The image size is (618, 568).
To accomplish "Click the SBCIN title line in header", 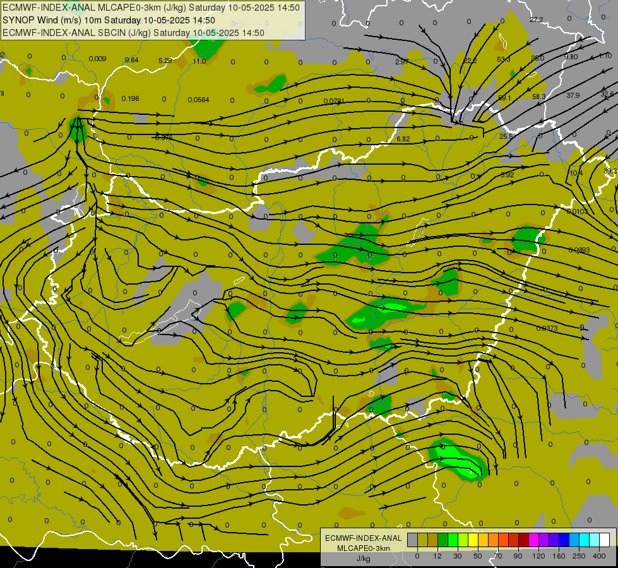I will click(133, 33).
